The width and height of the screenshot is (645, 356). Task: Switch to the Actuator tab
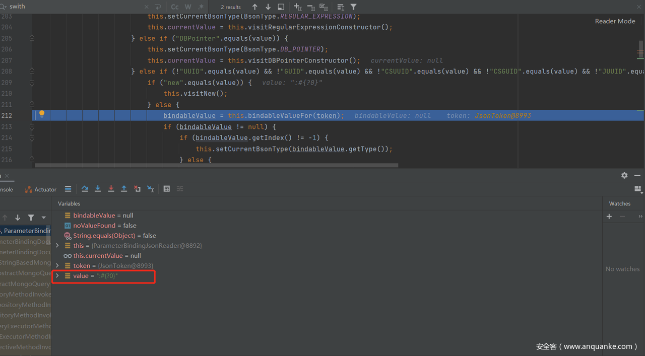pyautogui.click(x=41, y=190)
